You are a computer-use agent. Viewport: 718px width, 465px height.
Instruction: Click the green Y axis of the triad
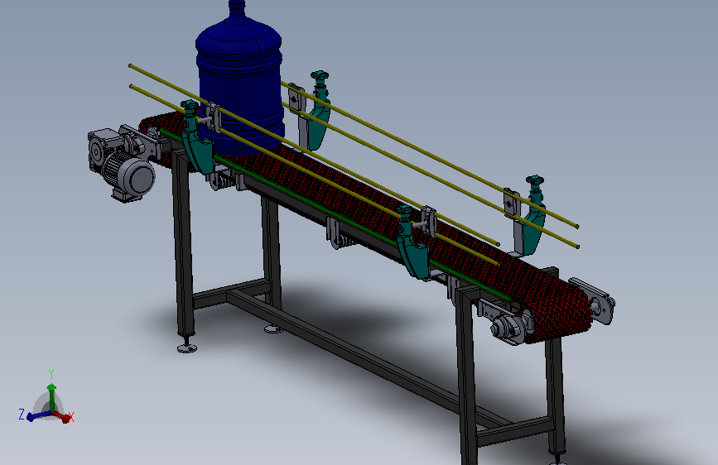[51, 396]
